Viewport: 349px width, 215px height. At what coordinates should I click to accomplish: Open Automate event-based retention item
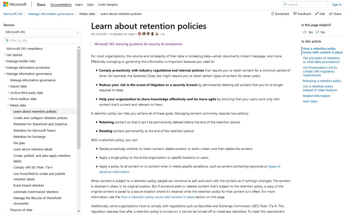(36, 192)
